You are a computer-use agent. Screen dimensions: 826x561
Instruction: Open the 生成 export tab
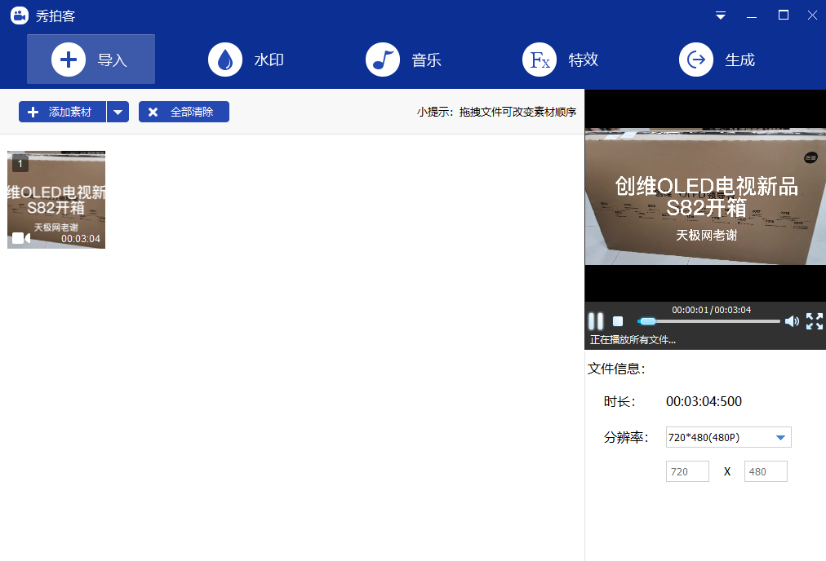[717, 60]
